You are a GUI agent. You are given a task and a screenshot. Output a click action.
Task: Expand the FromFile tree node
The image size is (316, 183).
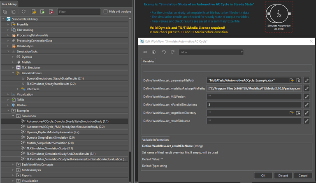pos(8,25)
